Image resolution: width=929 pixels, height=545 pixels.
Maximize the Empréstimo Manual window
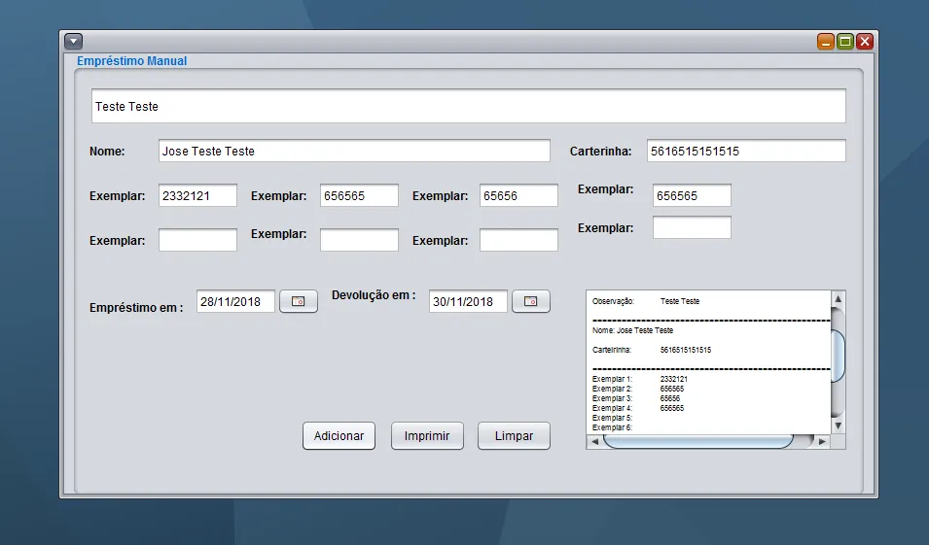[845, 41]
